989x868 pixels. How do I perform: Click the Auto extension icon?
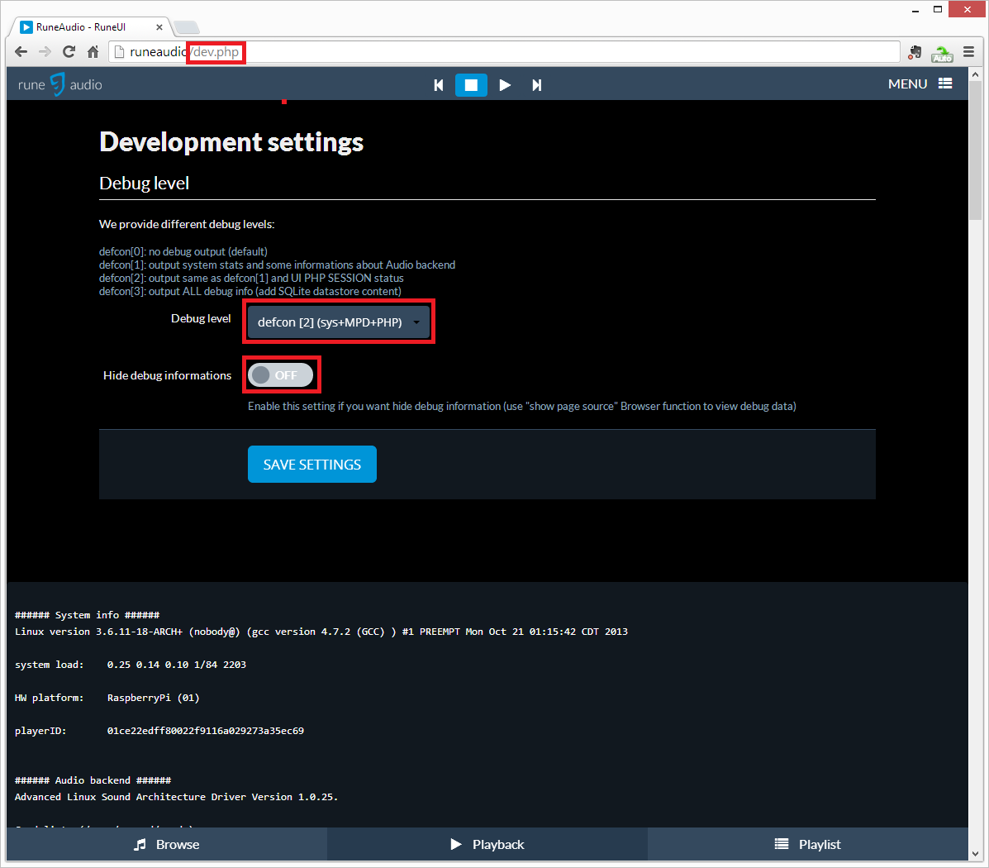(x=942, y=54)
